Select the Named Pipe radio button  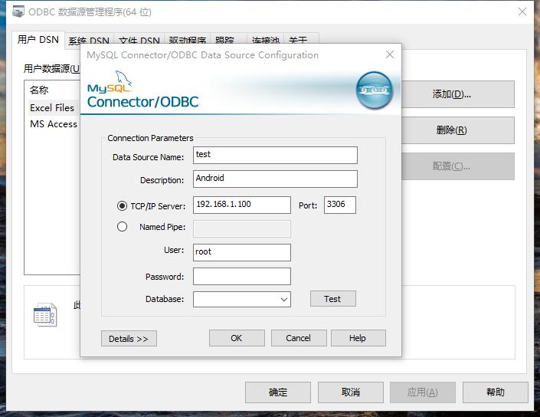coord(122,227)
